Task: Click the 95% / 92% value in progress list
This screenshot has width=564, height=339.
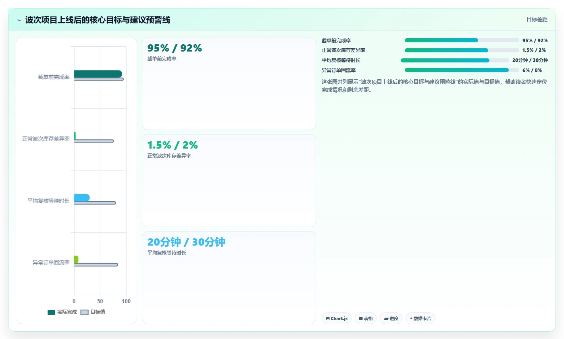Action: (535, 40)
